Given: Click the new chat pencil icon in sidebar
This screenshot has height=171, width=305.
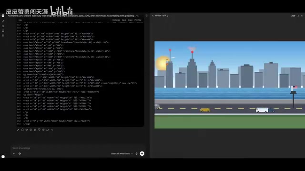Looking at the screenshot, I should pos(3,21).
